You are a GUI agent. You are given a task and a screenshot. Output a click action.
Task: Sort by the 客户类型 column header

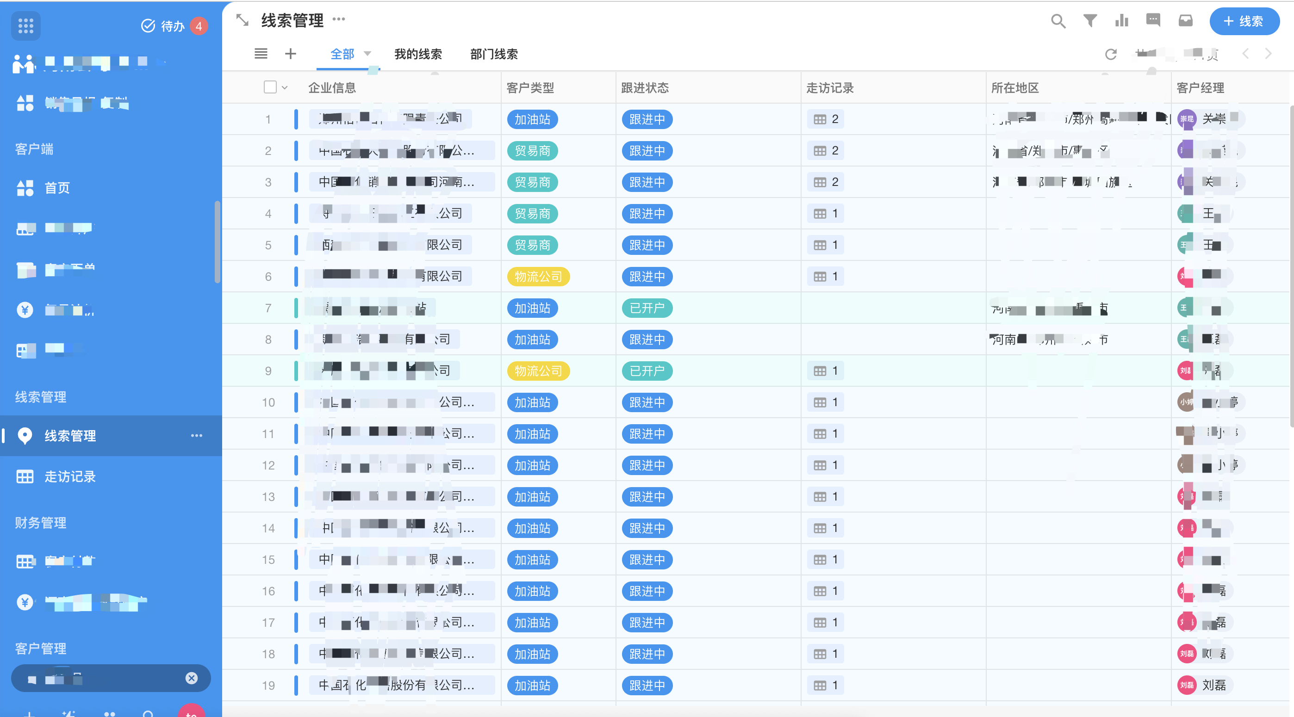click(x=530, y=88)
